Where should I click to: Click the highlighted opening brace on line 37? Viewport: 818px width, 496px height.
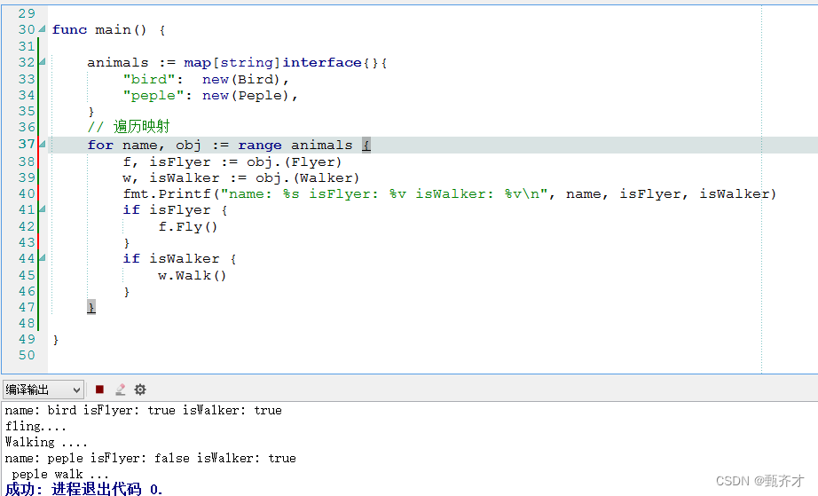[366, 145]
